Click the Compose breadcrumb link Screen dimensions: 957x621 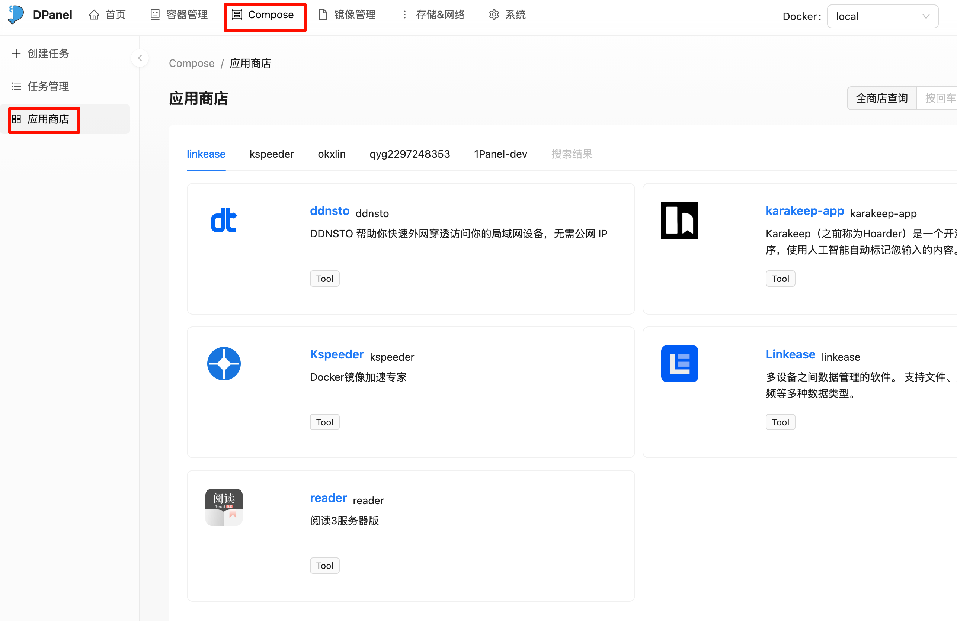point(191,63)
